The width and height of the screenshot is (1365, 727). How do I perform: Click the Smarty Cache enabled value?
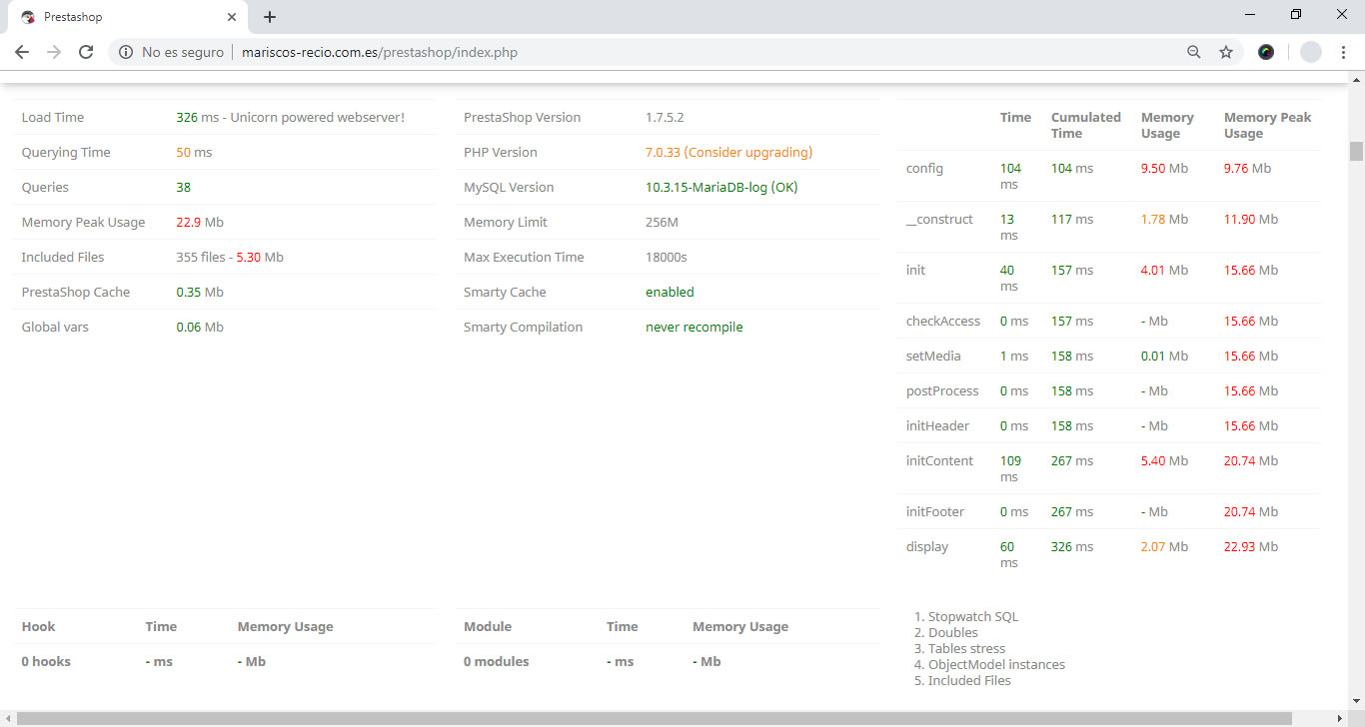670,293
